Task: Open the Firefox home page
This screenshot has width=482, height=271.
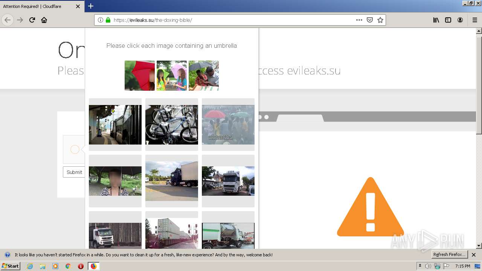Action: click(44, 20)
